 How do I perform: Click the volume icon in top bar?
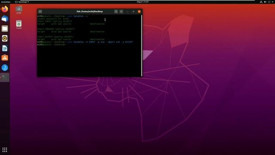coord(265,2)
